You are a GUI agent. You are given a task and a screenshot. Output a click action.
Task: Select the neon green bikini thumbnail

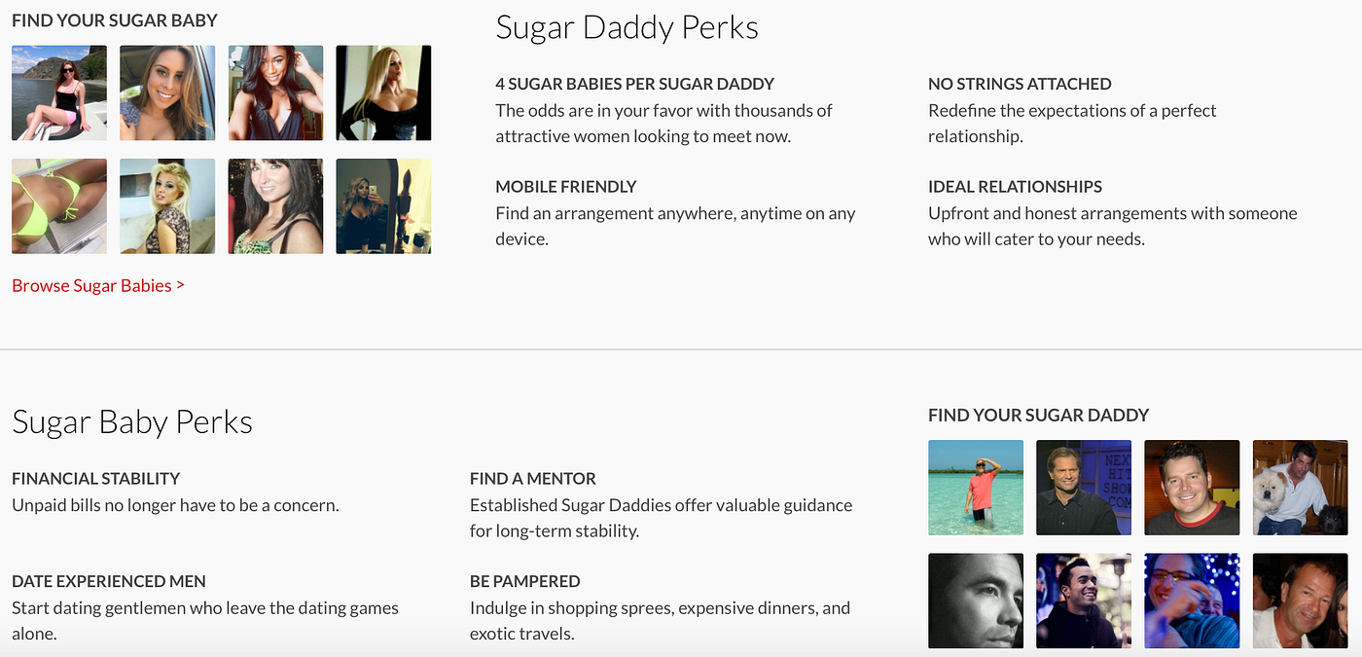(59, 206)
